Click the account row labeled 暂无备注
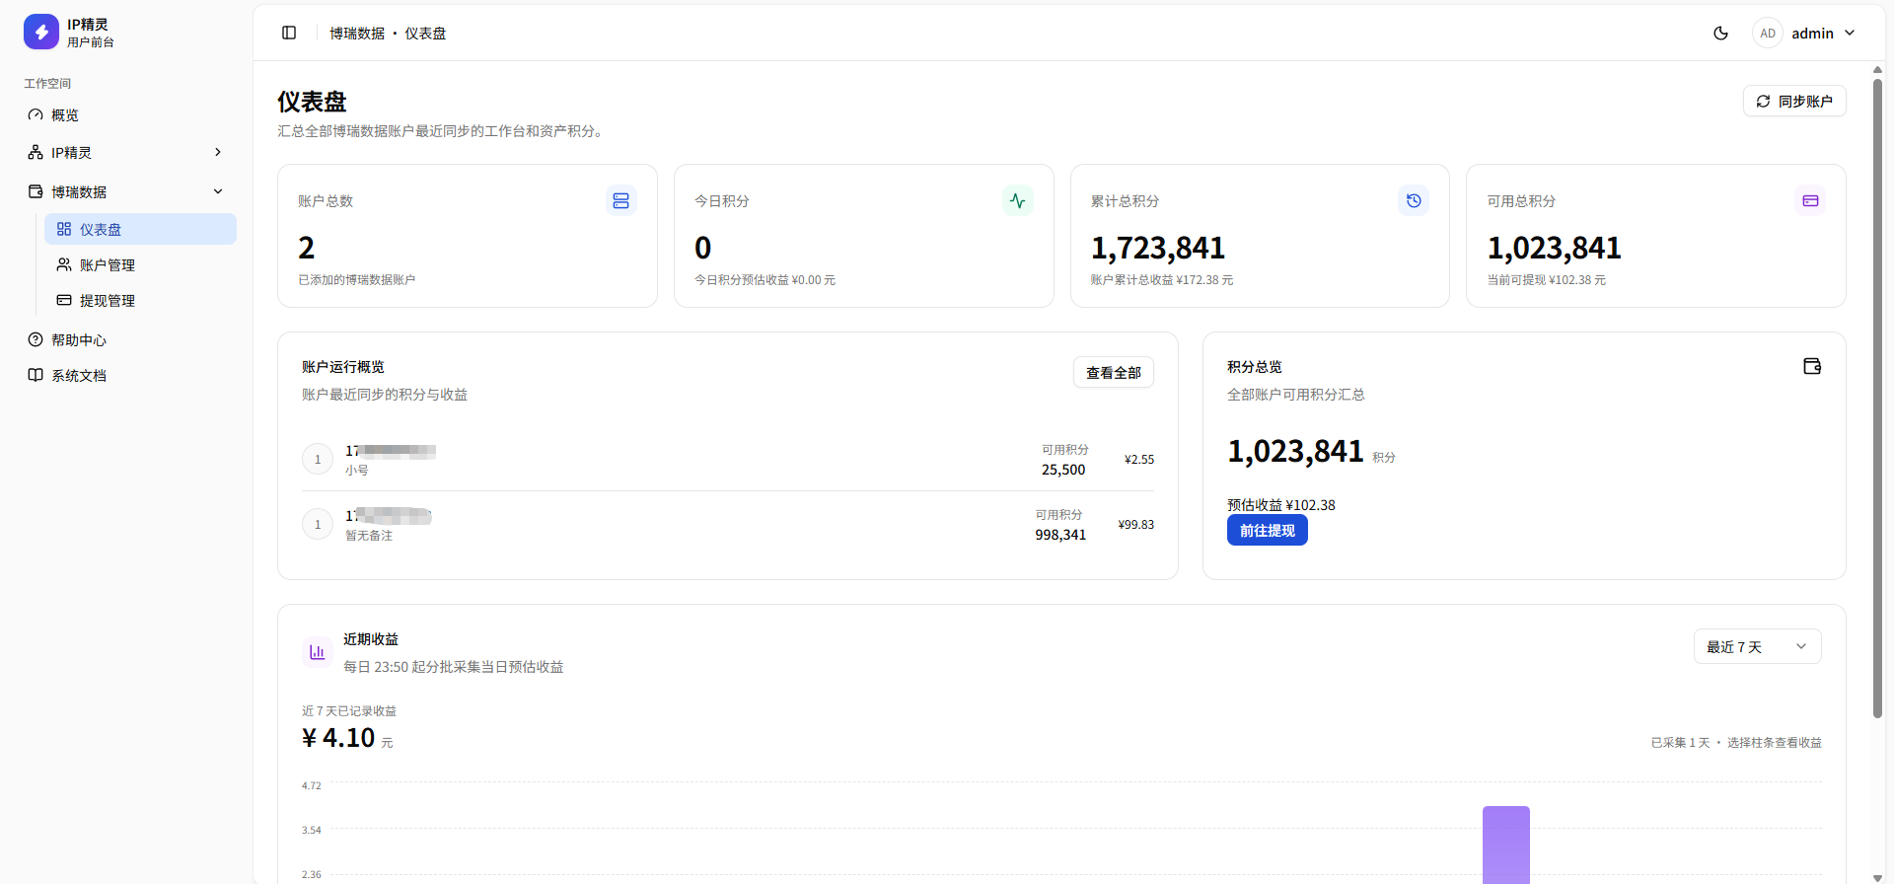1894x884 pixels. tap(728, 524)
